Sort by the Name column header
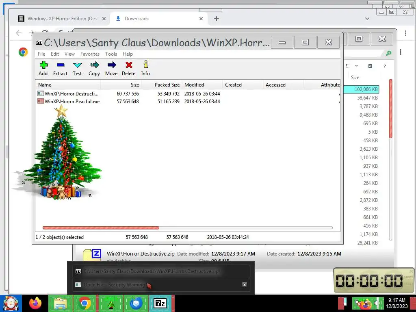The width and height of the screenshot is (416, 312). pyautogui.click(x=68, y=85)
